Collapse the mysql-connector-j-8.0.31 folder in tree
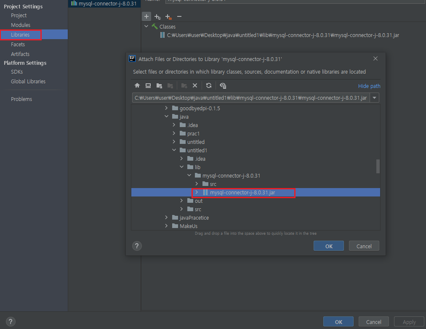 (189, 175)
